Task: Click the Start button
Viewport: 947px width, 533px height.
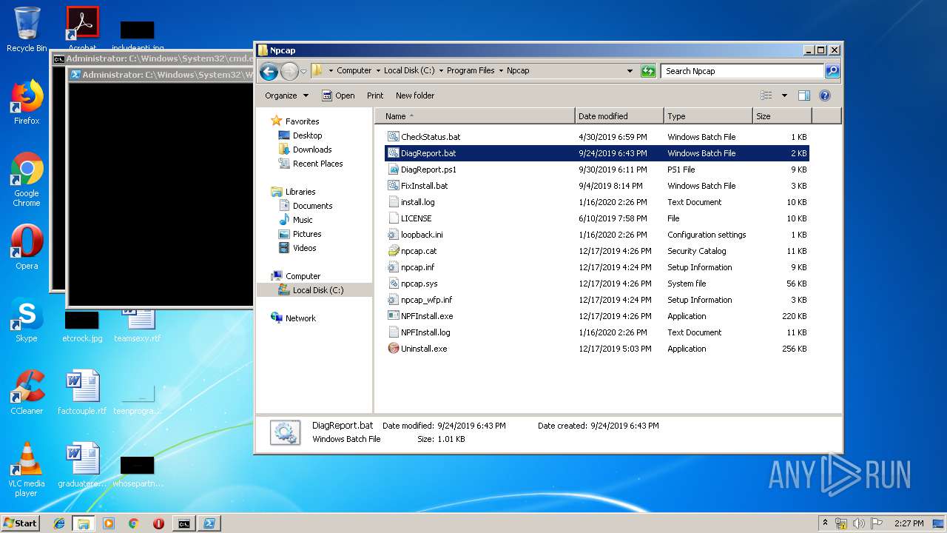Action: 21,523
